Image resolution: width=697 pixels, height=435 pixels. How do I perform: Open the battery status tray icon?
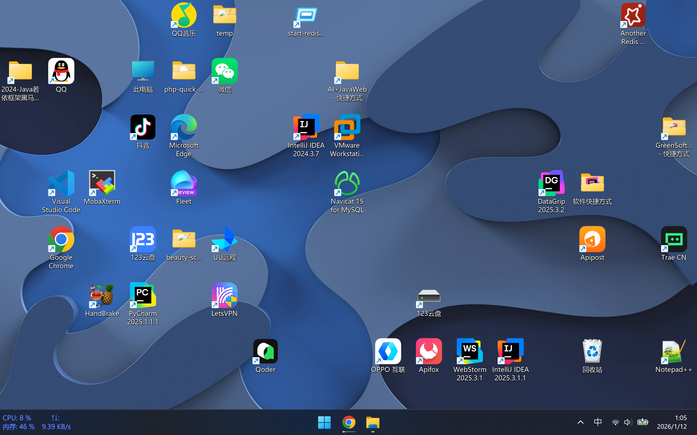tap(643, 422)
